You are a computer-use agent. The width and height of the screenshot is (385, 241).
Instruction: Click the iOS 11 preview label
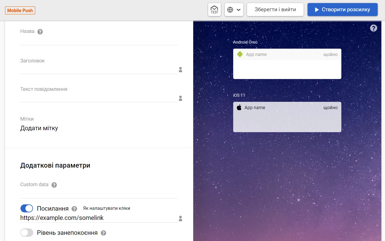[x=239, y=95]
